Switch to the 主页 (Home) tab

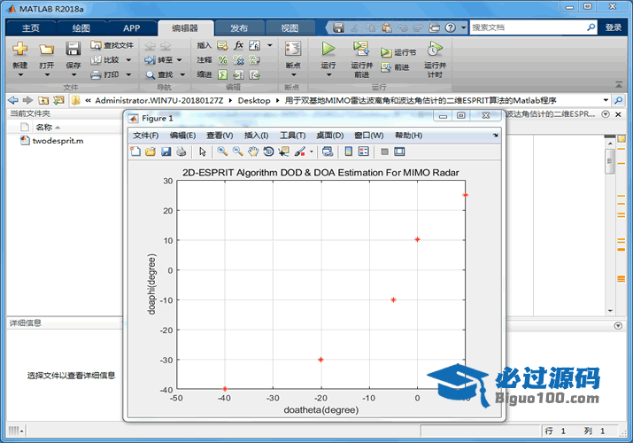[31, 27]
